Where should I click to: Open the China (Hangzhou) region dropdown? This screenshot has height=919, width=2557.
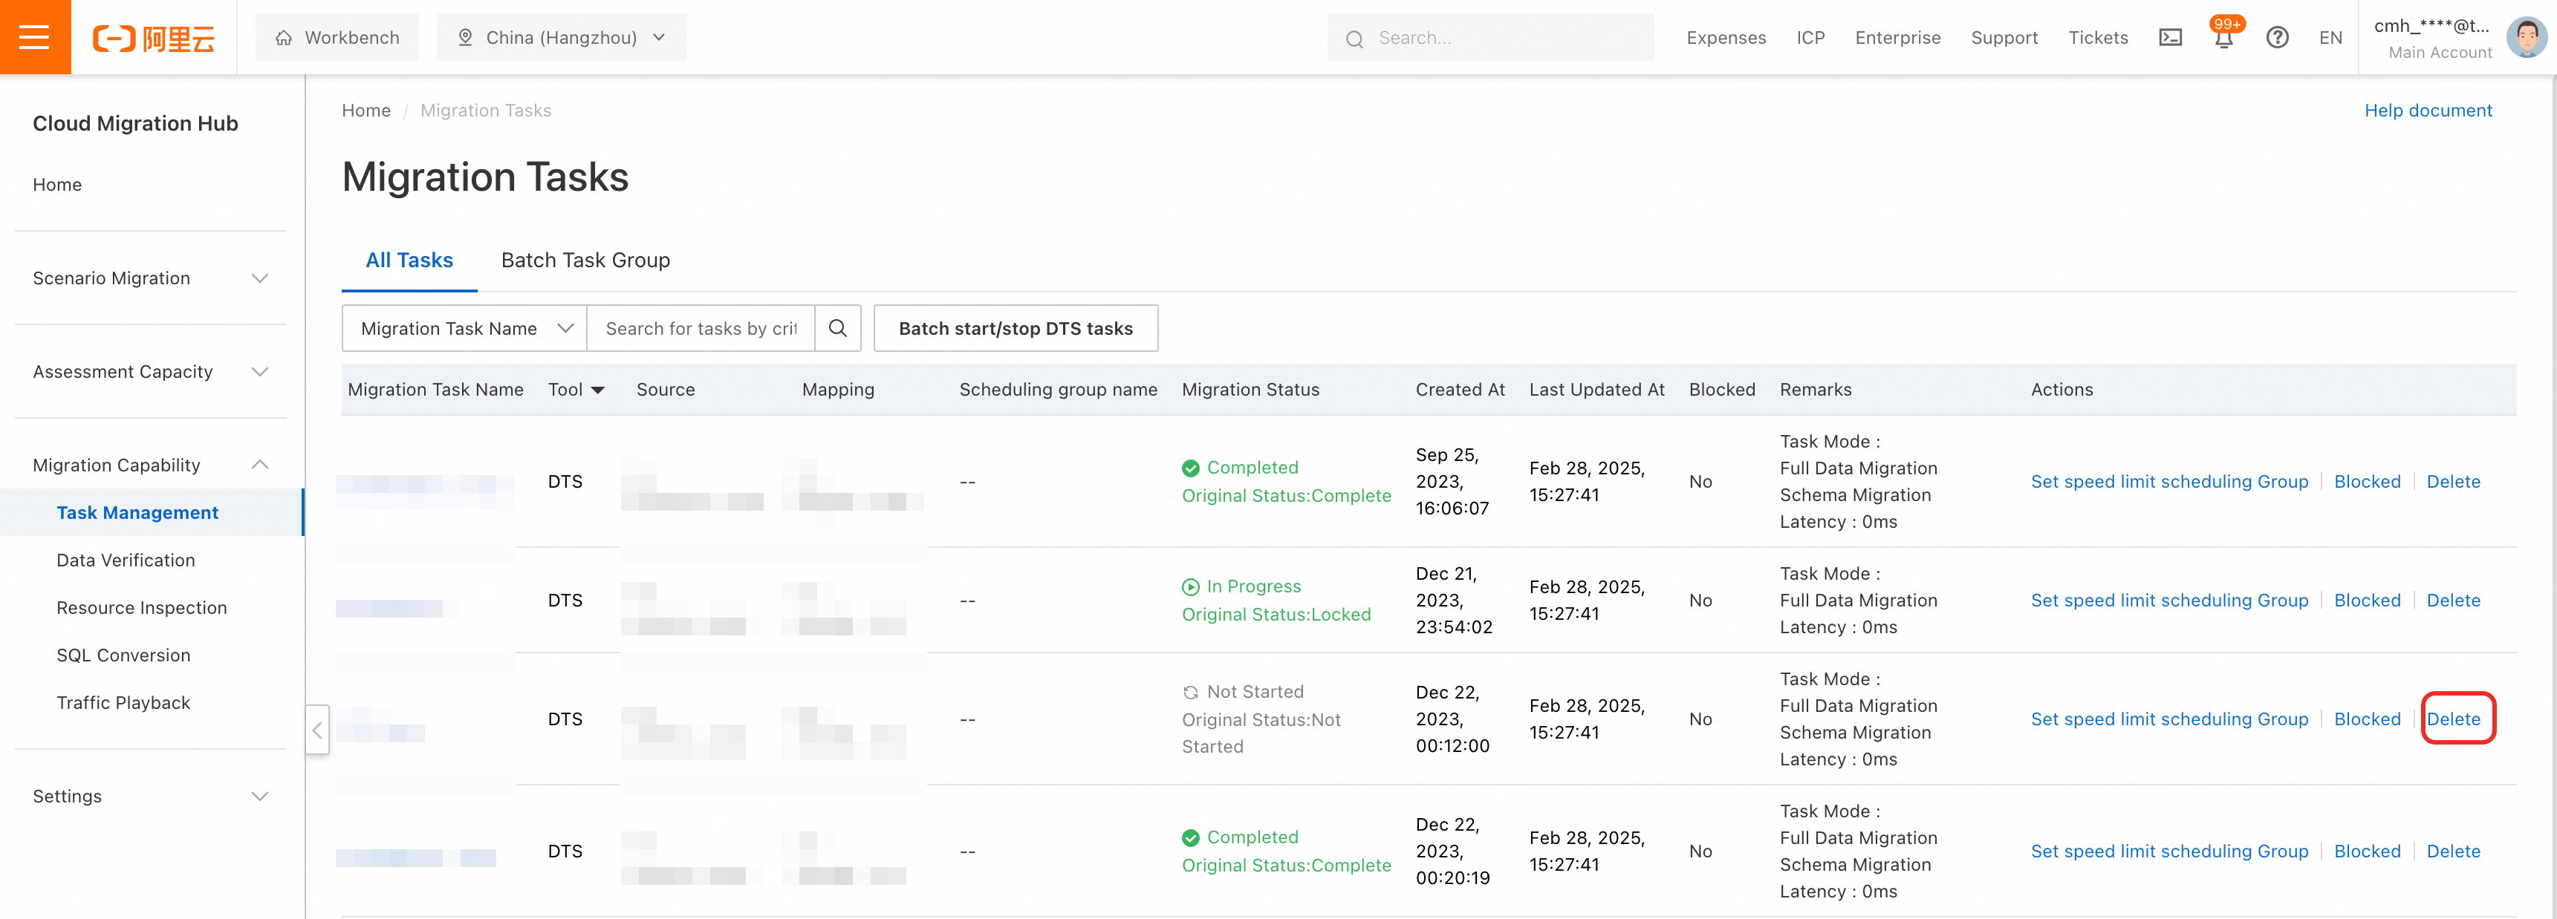561,38
